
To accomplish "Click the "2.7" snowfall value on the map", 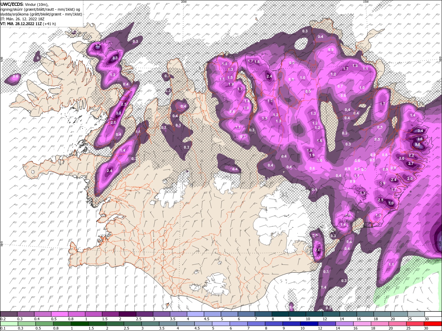I will (x=411, y=164).
